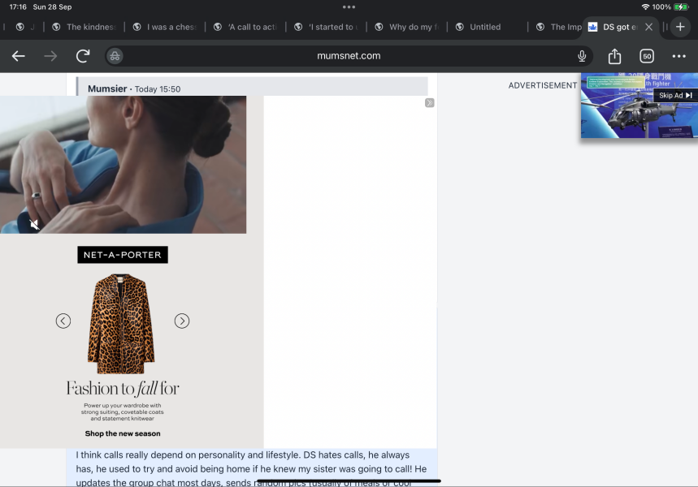Switch to the Untitled tab
The height and width of the screenshot is (487, 698).
[483, 27]
